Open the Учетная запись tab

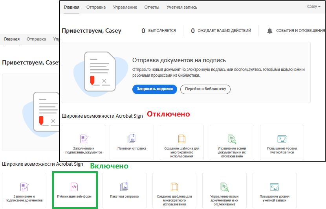point(182,7)
